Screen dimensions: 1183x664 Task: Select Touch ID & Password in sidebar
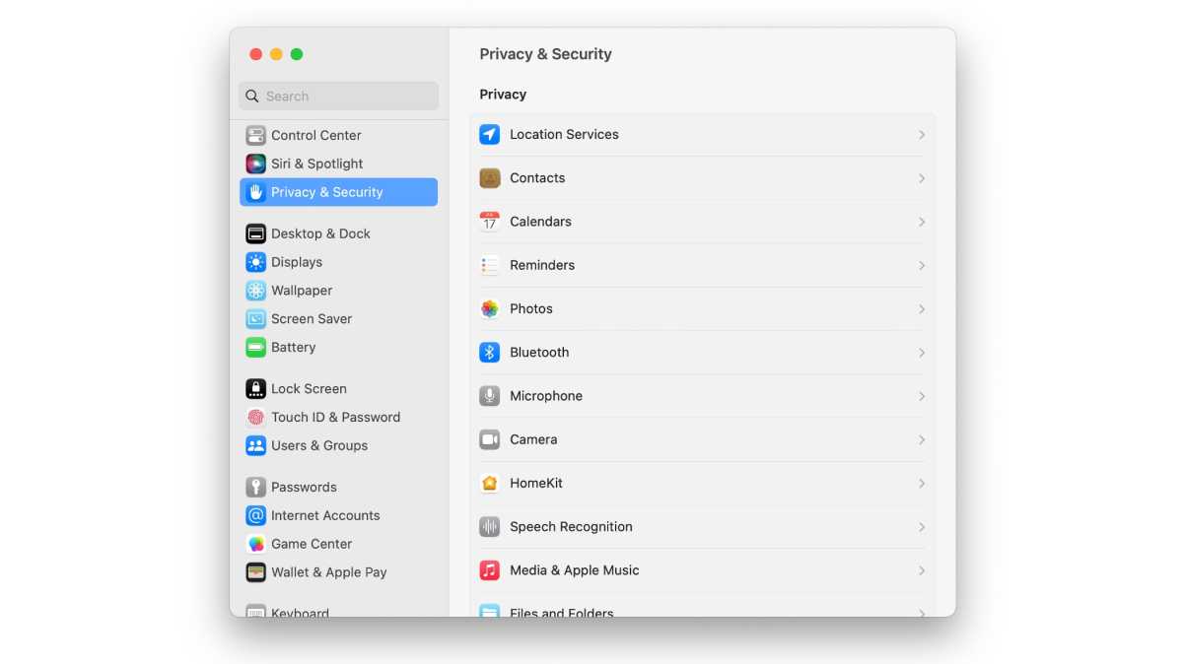tap(335, 417)
